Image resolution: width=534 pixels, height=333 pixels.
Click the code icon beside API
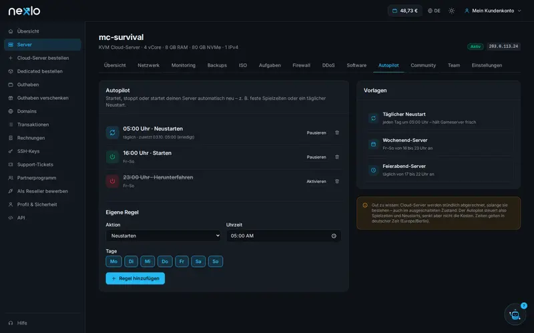coord(11,218)
